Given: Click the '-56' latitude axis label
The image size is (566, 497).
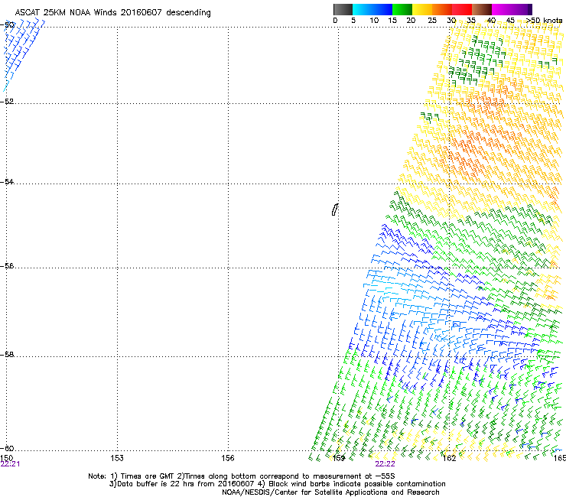Looking at the screenshot, I should point(7,265).
